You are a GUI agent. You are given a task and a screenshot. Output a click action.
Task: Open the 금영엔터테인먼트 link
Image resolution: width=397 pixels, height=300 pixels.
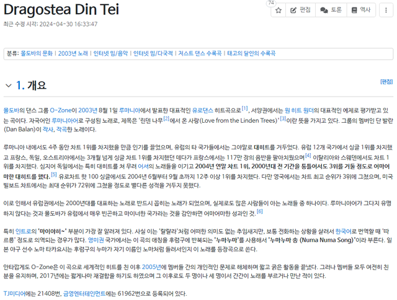84,294
